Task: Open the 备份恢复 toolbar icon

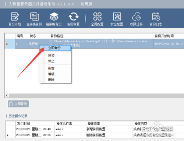Action: point(73,19)
